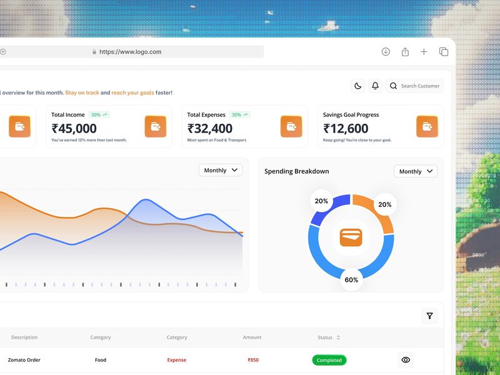Click the Total Expenses 30% badge
500x375 pixels.
click(239, 115)
